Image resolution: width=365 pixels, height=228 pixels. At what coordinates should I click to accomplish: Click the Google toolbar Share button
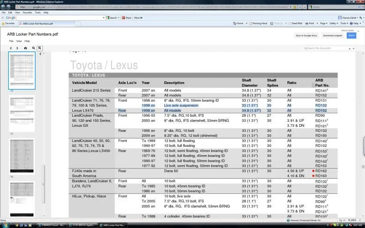(127, 18)
